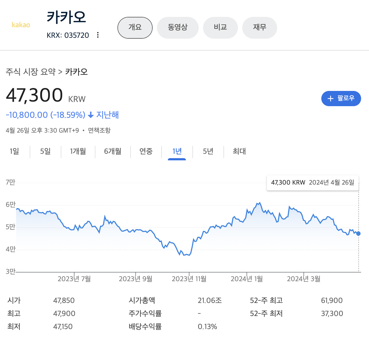This screenshot has height=337, width=369.
Task: Click the 2023년 9월 axis label
Action: click(135, 279)
